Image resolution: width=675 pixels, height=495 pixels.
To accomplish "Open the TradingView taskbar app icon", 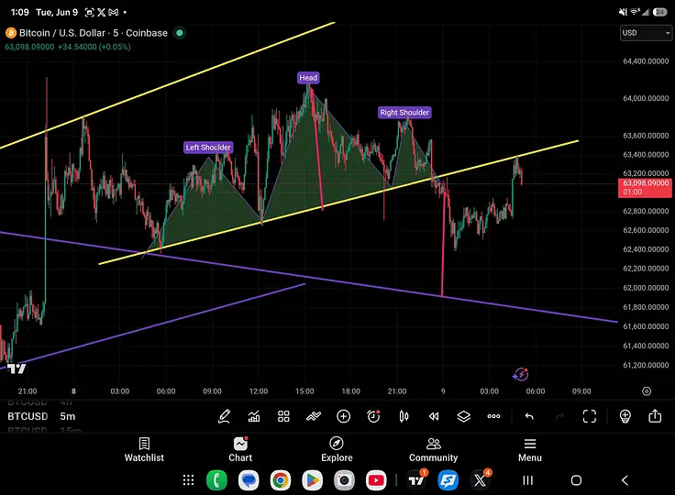I will pos(416,480).
